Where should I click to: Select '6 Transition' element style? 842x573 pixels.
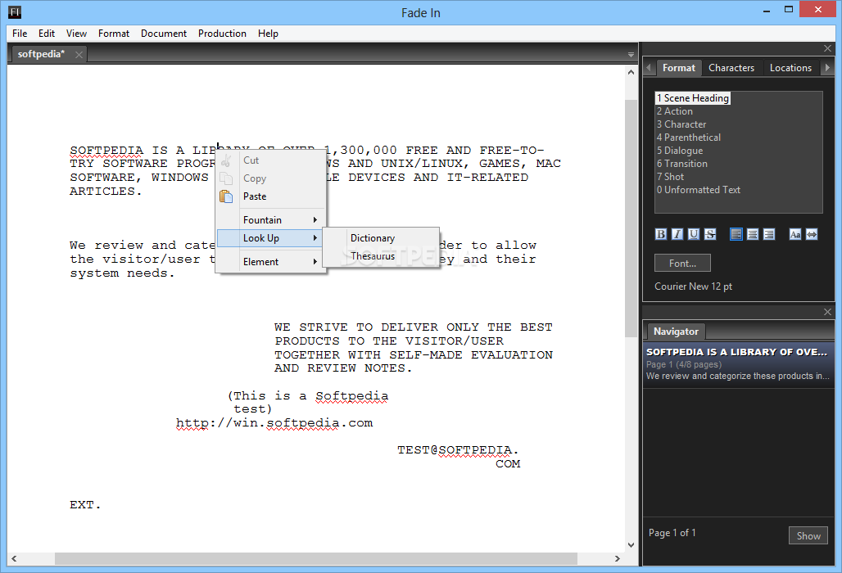click(x=682, y=164)
